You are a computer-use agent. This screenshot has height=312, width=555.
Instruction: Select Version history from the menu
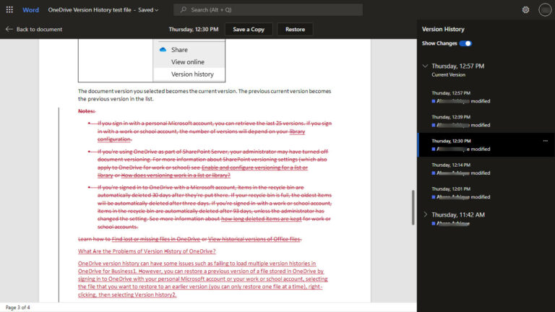coord(192,74)
